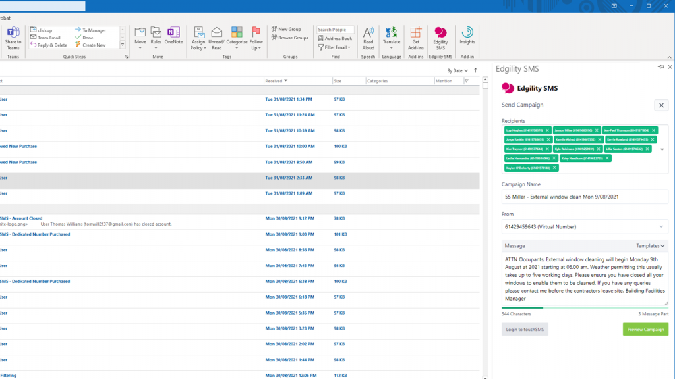This screenshot has height=379, width=675.
Task: Remove recipient Kier Traynor
Action: tap(547, 149)
